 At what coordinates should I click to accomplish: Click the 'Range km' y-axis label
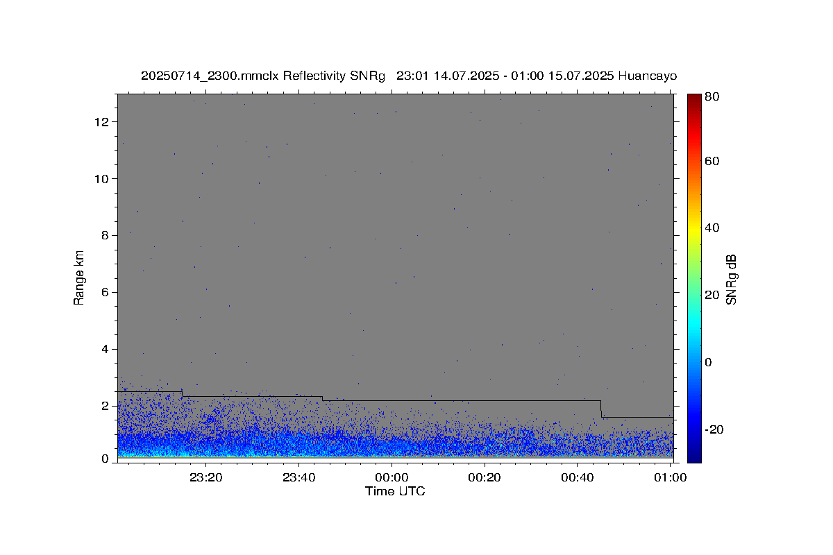tap(79, 277)
